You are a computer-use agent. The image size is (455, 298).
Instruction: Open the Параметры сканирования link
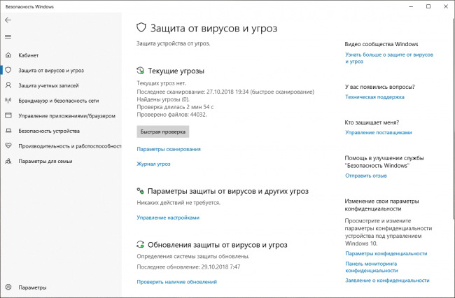[x=169, y=149]
